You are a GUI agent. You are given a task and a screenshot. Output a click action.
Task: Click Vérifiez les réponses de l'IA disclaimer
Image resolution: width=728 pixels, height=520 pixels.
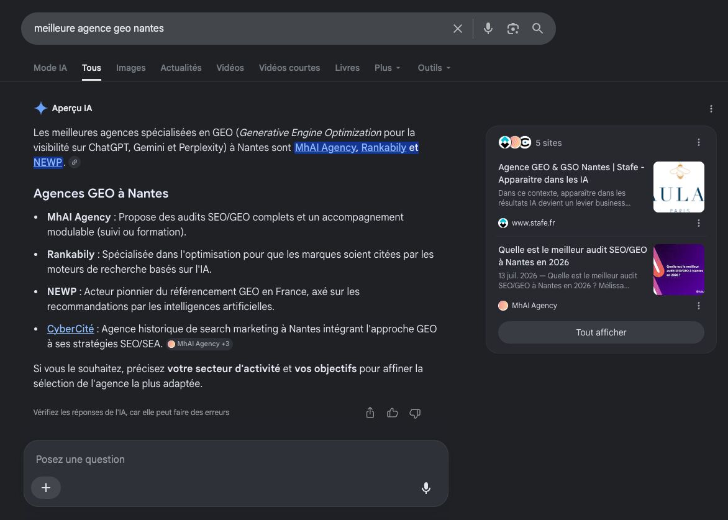coord(132,413)
